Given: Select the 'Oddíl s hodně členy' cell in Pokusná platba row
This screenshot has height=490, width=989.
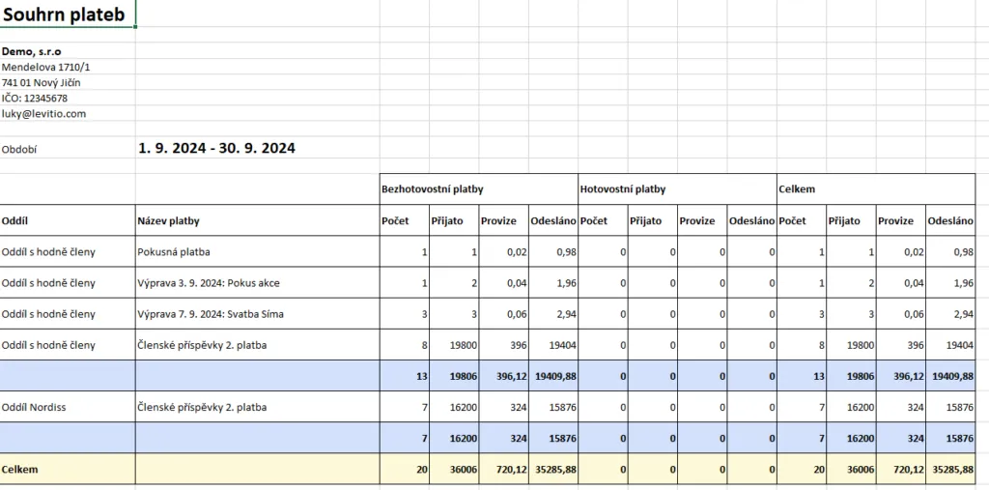Looking at the screenshot, I should click(68, 251).
